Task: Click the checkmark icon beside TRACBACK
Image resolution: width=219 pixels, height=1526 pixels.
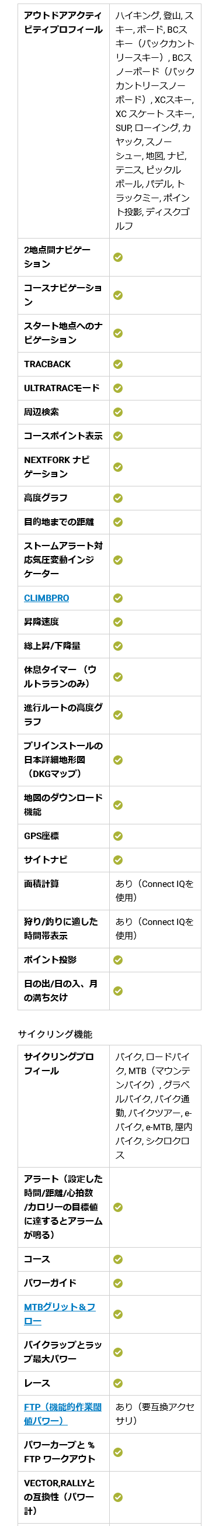Action: (118, 364)
